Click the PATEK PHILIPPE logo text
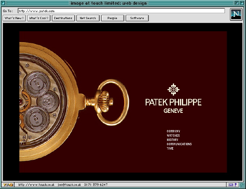246x189 pixels. (x=173, y=102)
